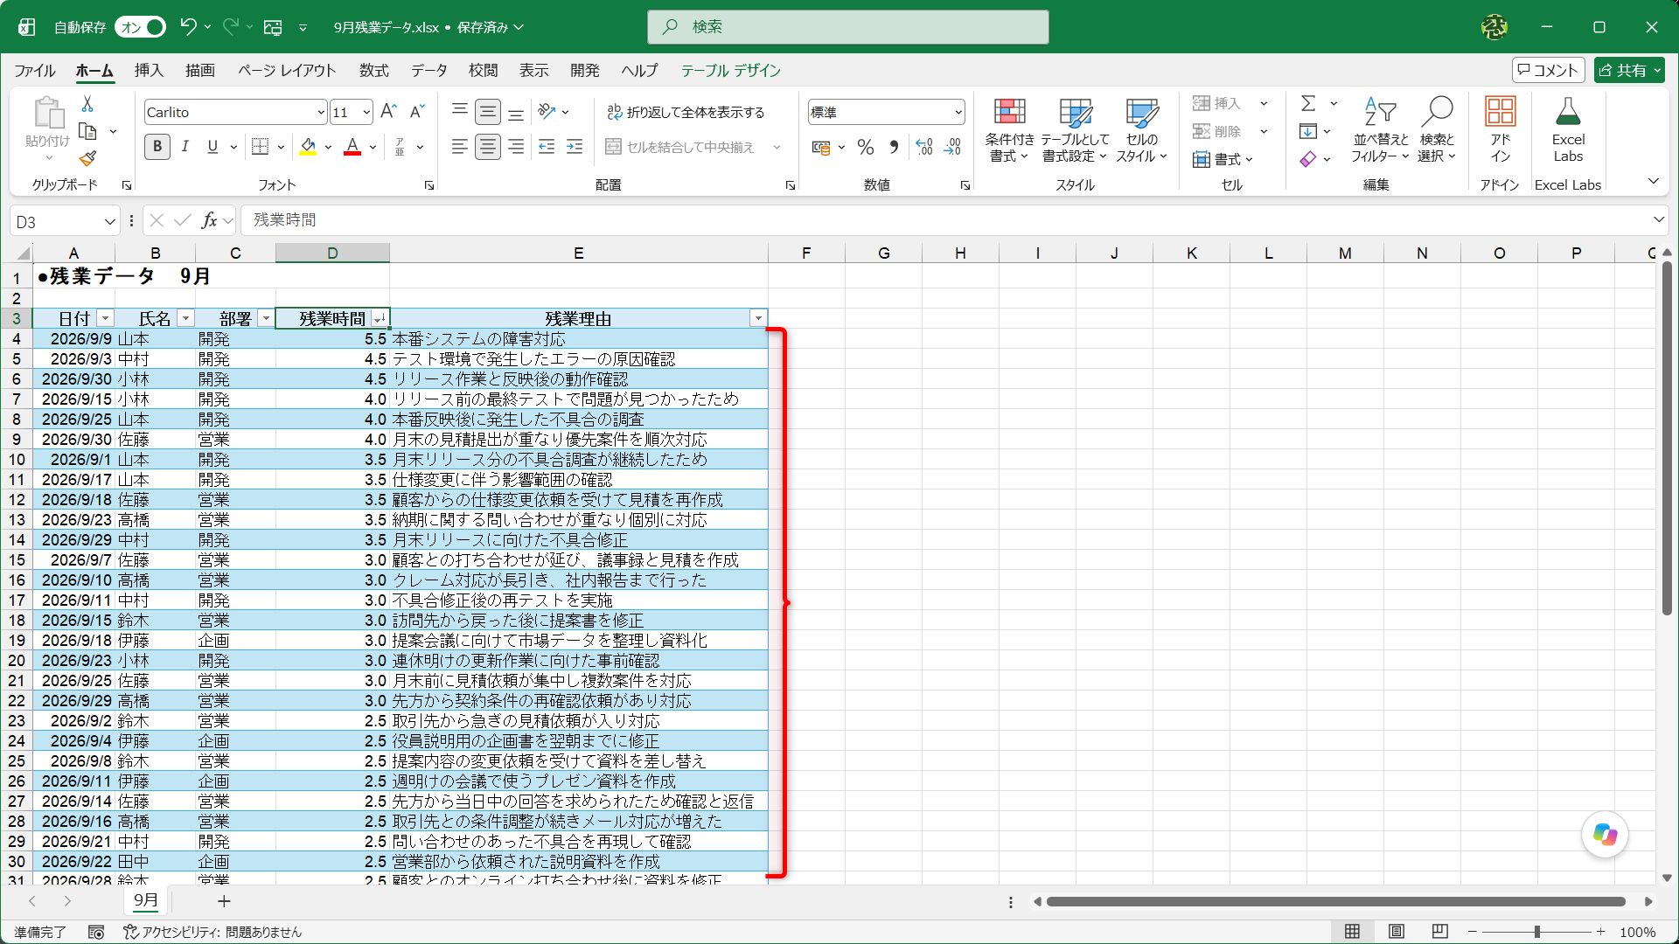Image resolution: width=1679 pixels, height=944 pixels.
Task: Click the format painter brush icon
Action: click(87, 158)
